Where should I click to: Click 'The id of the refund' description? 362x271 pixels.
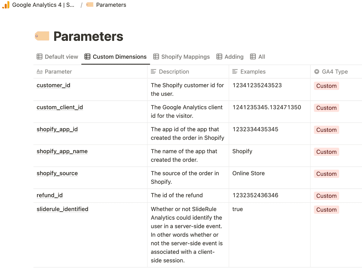tap(177, 195)
